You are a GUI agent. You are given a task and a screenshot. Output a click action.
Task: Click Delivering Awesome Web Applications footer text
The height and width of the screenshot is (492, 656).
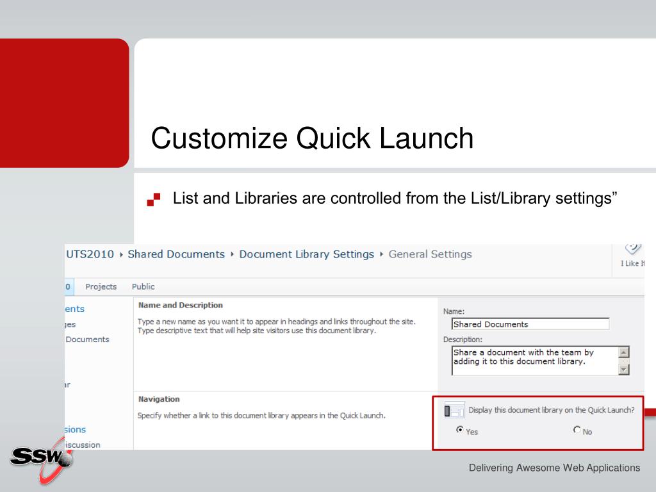(x=554, y=468)
